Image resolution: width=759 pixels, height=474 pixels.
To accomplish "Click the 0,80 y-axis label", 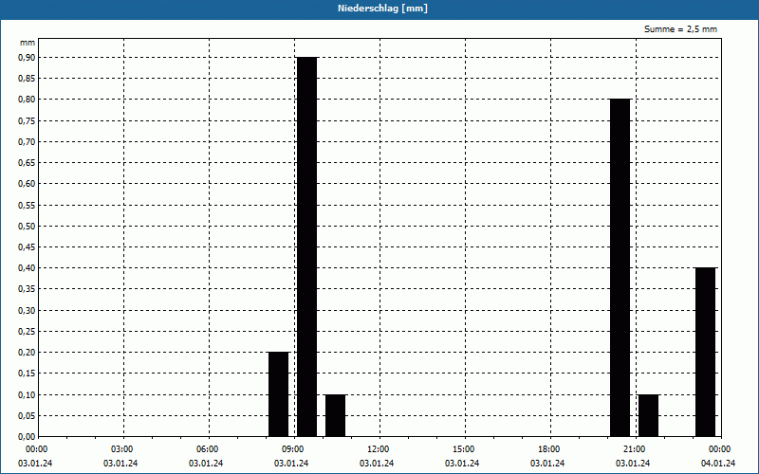I will tap(27, 100).
